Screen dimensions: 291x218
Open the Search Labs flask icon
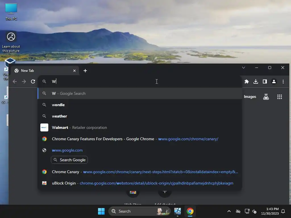[266, 97]
